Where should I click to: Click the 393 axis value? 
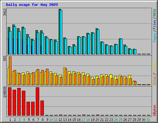[x=5, y=58]
